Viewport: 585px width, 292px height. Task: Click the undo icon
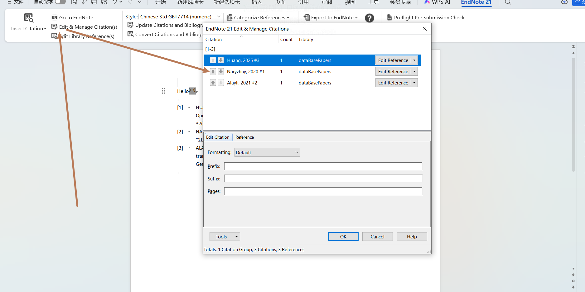115,2
